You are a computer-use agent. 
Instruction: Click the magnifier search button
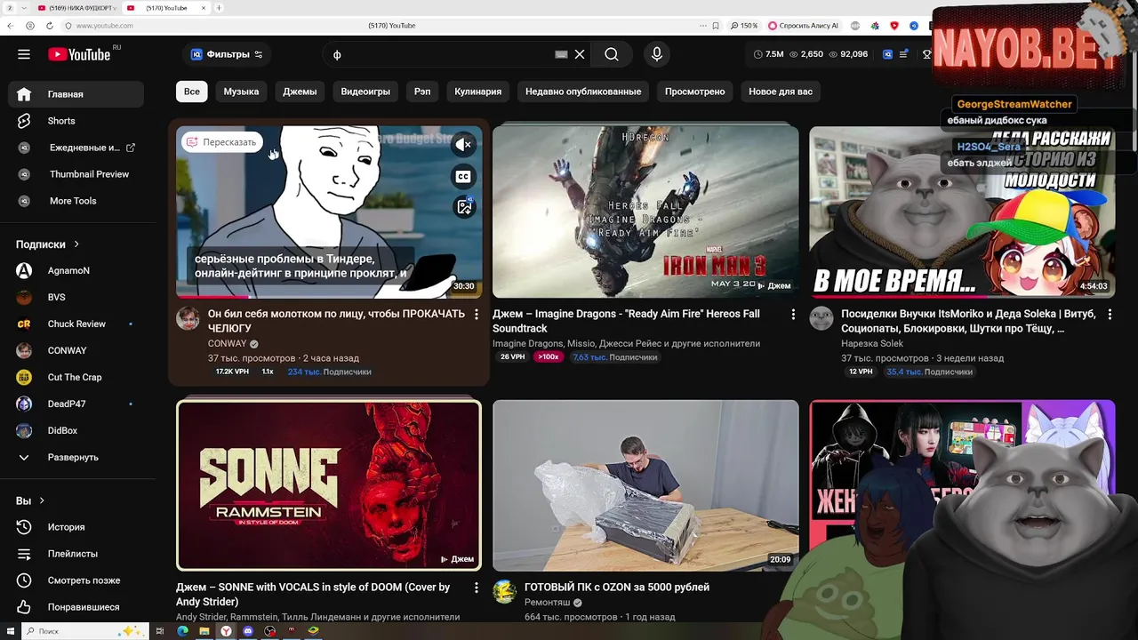pyautogui.click(x=612, y=54)
